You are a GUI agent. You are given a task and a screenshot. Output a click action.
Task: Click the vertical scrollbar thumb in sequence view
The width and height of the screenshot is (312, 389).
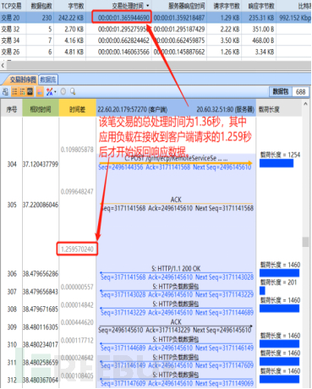[x=305, y=242]
